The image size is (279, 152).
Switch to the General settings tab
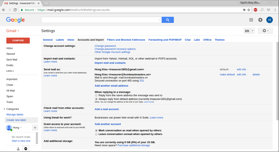[x=48, y=40]
